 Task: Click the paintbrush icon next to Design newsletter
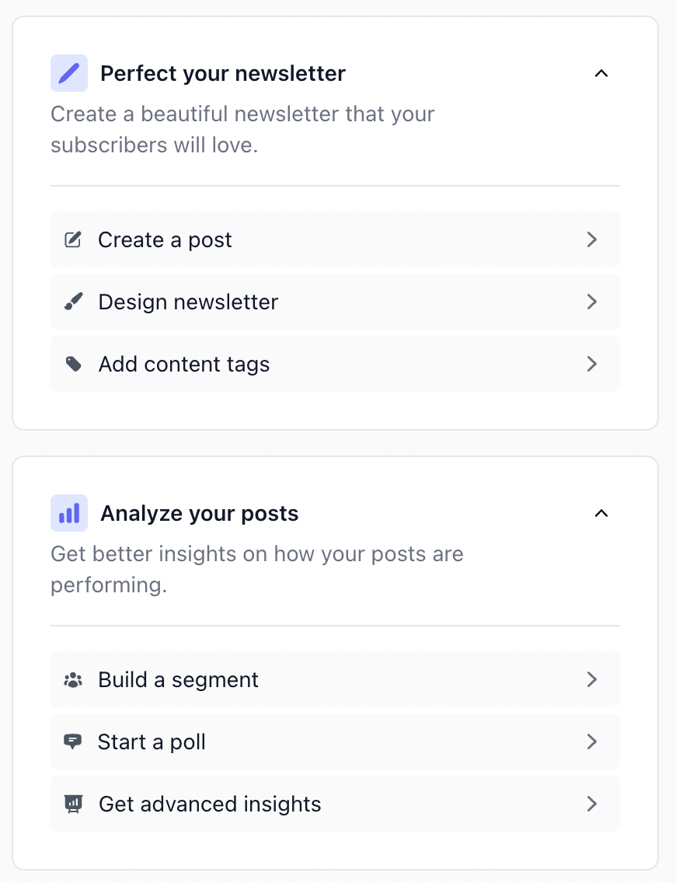tap(73, 302)
